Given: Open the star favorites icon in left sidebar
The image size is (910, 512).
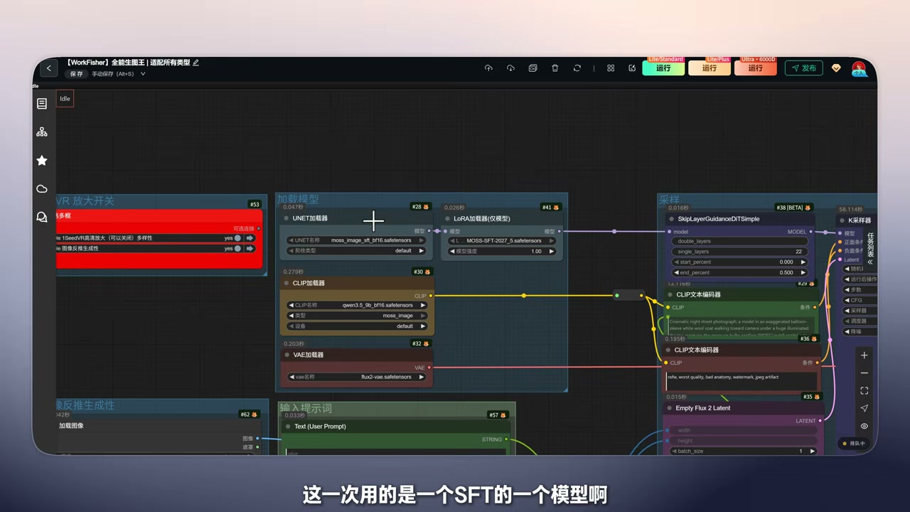Looking at the screenshot, I should click(x=42, y=161).
